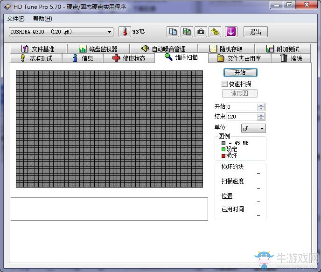This screenshot has width=321, height=272.
Task: Switch to the 基准测试 benchmark tab
Action: pos(36,58)
